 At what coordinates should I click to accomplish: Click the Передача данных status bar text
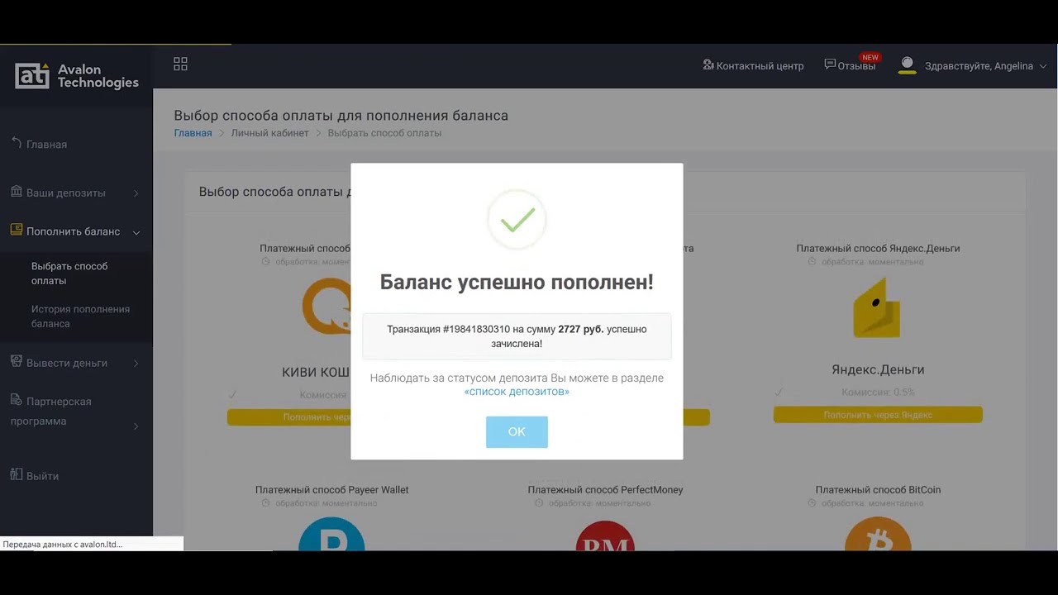pyautogui.click(x=63, y=545)
